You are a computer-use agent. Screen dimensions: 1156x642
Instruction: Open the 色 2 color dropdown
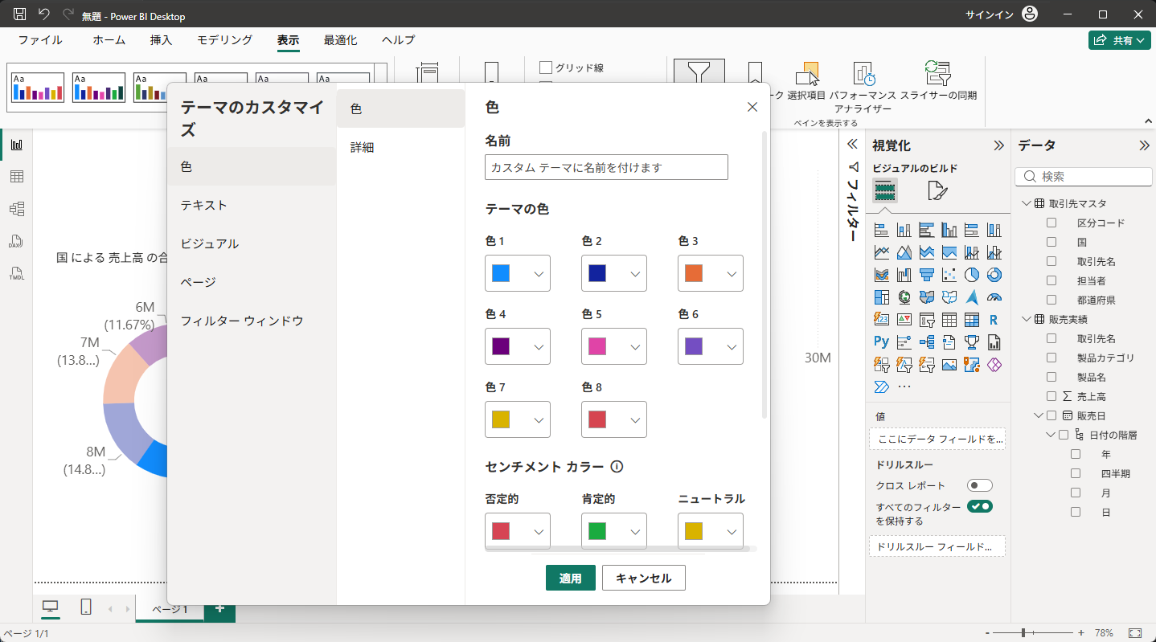pyautogui.click(x=614, y=273)
